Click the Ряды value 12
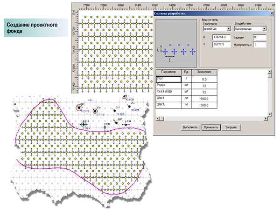Image resolution: width=280 pixels, height=213 pixels. [204, 86]
